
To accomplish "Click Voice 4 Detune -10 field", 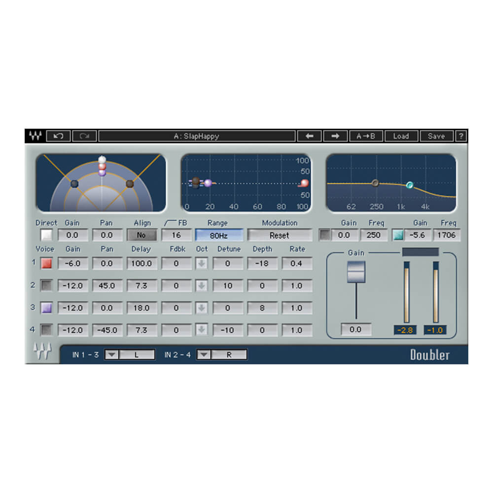I will [x=228, y=330].
